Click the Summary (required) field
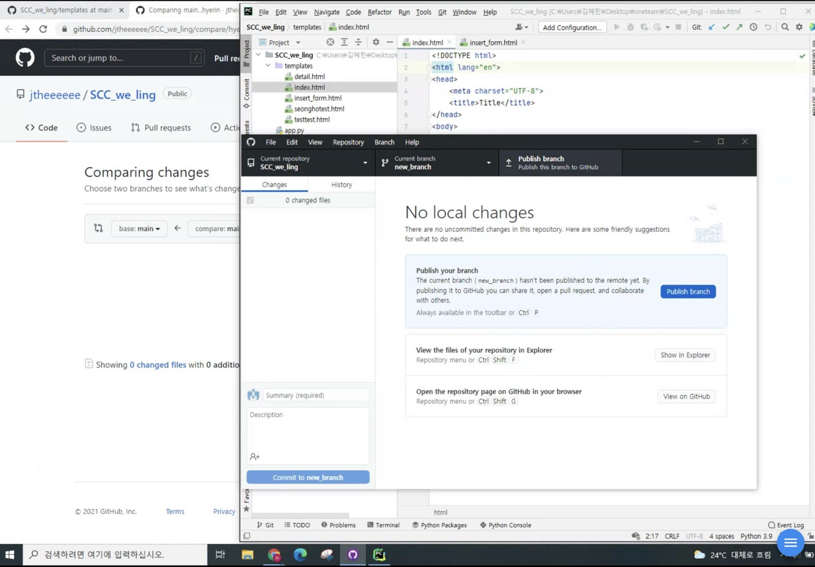This screenshot has height=567, width=815. (x=315, y=396)
